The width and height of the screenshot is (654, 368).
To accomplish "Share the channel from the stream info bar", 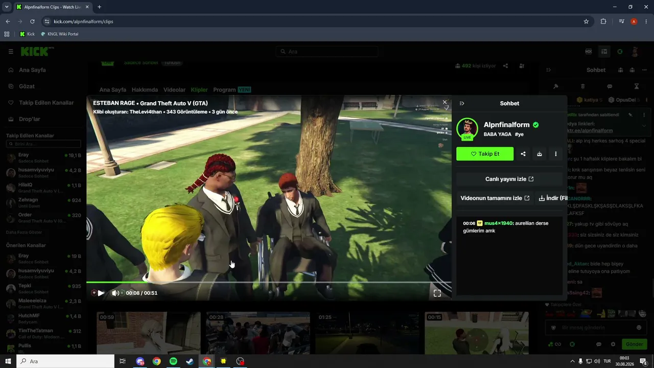I will point(505,66).
